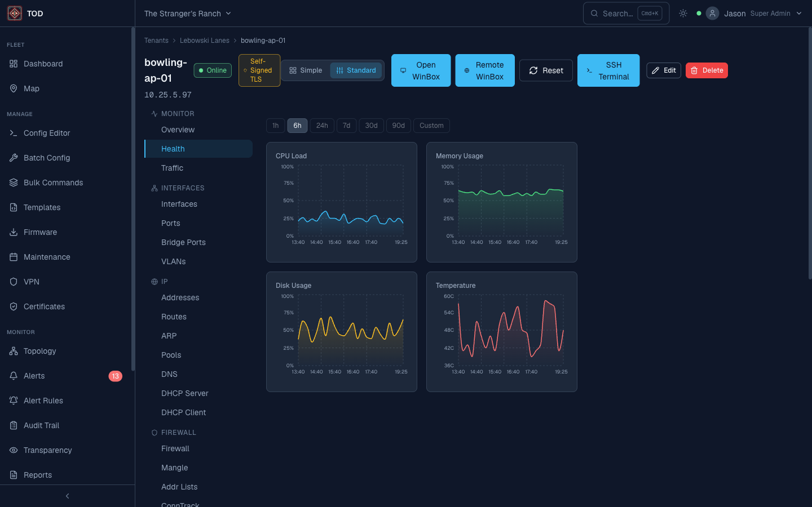Open Alerts showing 13 notifications
The width and height of the screenshot is (812, 507).
(35, 376)
